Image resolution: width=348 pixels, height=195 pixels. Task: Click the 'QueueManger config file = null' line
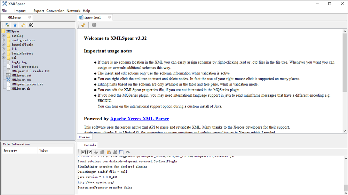pyautogui.click(x=102, y=172)
